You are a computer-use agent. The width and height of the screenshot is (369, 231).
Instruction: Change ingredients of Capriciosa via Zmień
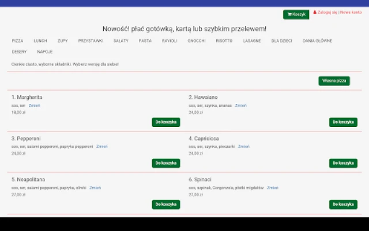(x=244, y=147)
